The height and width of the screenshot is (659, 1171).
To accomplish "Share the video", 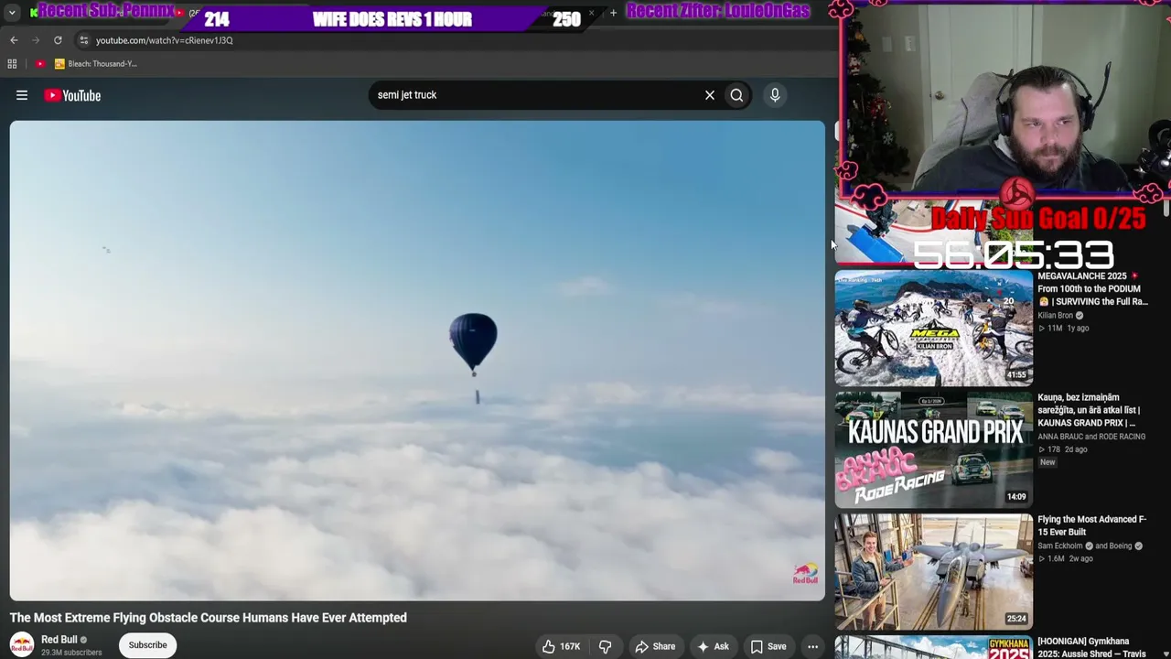I will [655, 646].
